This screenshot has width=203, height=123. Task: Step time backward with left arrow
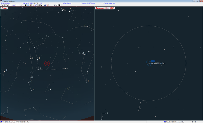tap(17, 5)
